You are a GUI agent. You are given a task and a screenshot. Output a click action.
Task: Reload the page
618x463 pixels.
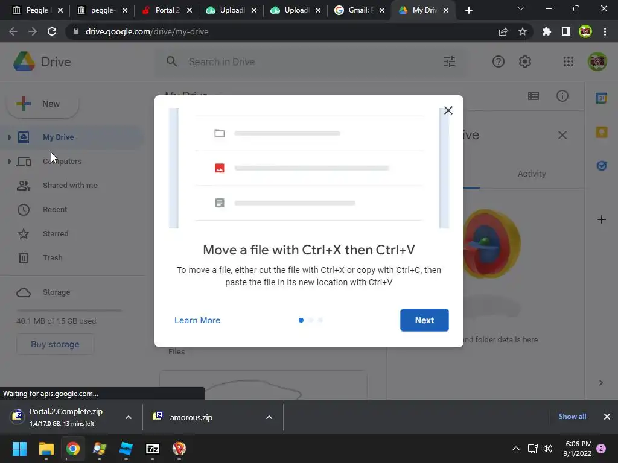tap(52, 31)
